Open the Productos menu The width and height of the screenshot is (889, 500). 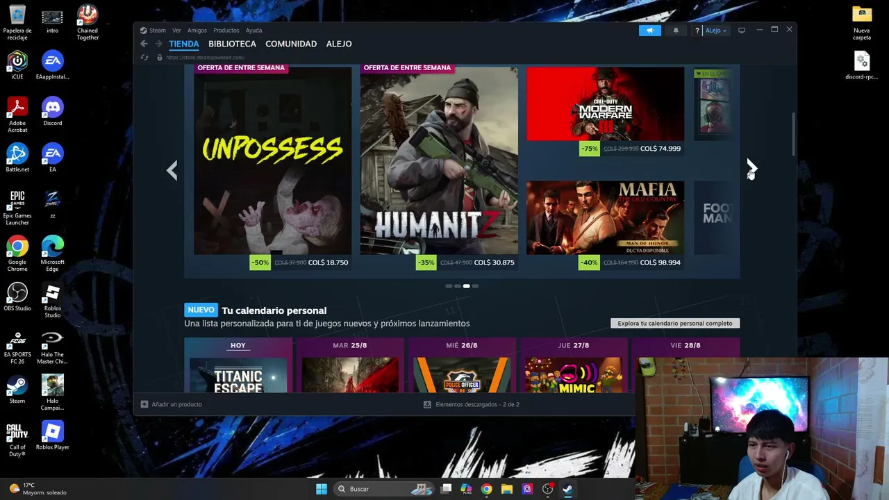pyautogui.click(x=226, y=31)
